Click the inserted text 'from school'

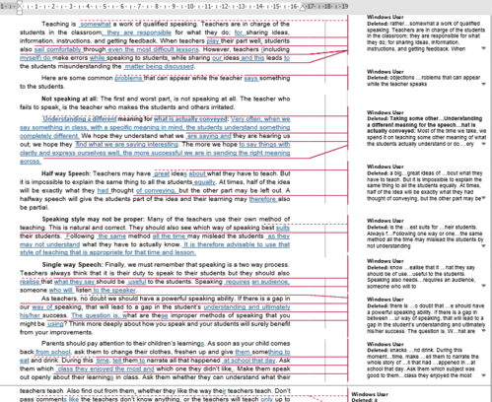point(53,352)
